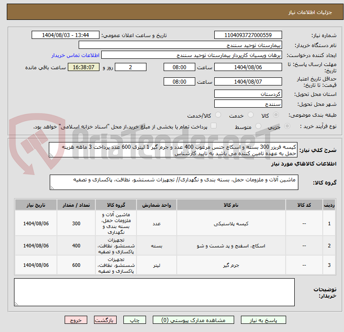Click the شماره نیاز number field

248,35
